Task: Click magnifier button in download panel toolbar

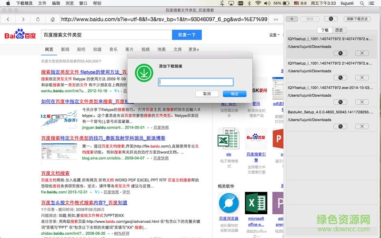Action: click(x=331, y=19)
